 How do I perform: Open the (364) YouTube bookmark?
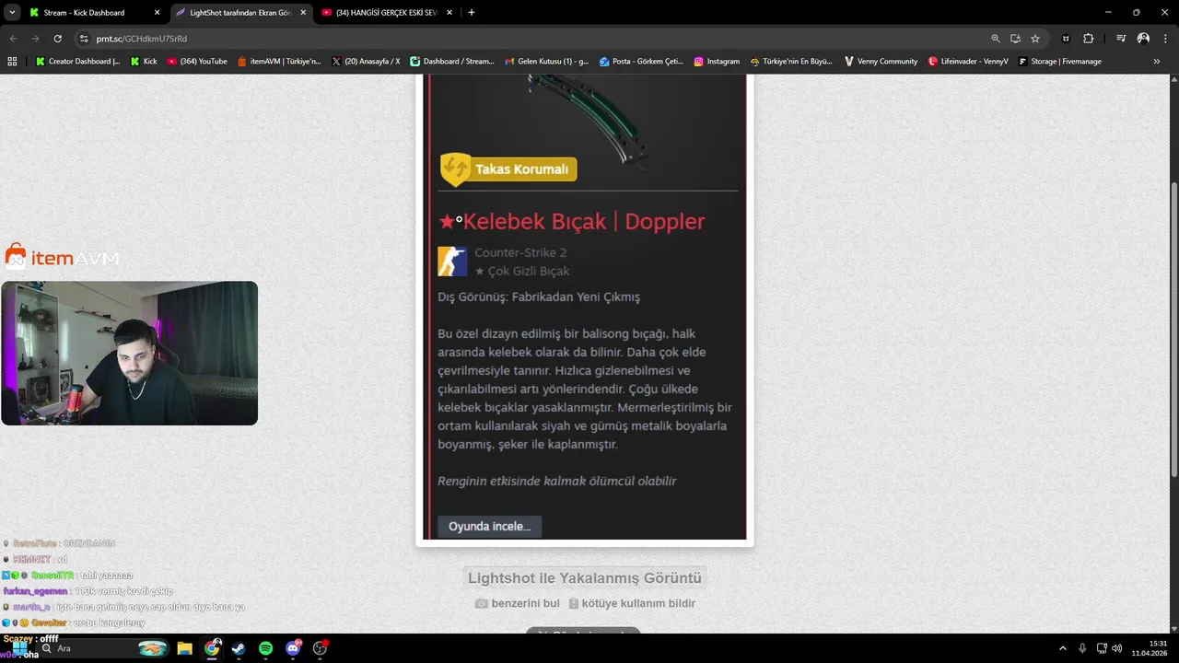pos(197,62)
